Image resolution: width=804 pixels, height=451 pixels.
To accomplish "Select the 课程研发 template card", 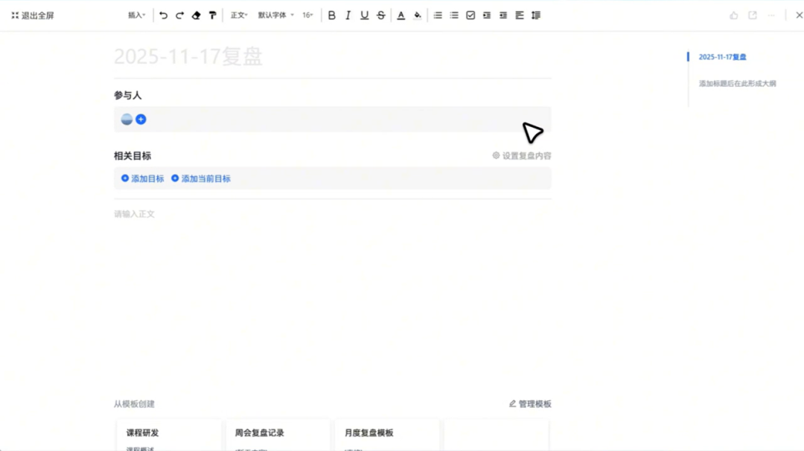I will (x=169, y=435).
